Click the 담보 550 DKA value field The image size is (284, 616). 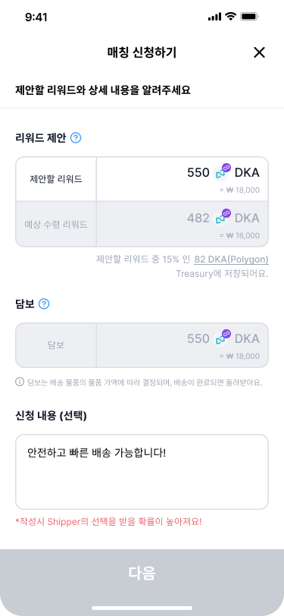click(183, 345)
